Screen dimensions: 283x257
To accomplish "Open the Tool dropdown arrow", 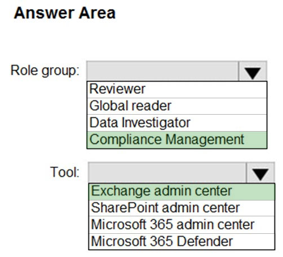I will (260, 173).
